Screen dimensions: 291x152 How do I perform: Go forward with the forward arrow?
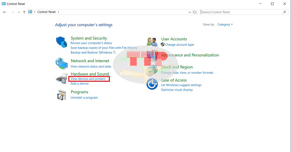click(13, 12)
